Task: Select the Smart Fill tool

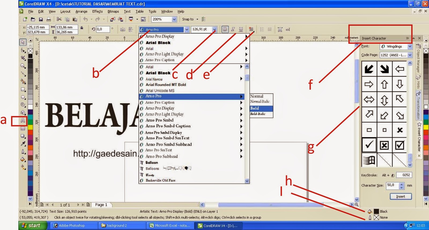Action: [x=23, y=81]
